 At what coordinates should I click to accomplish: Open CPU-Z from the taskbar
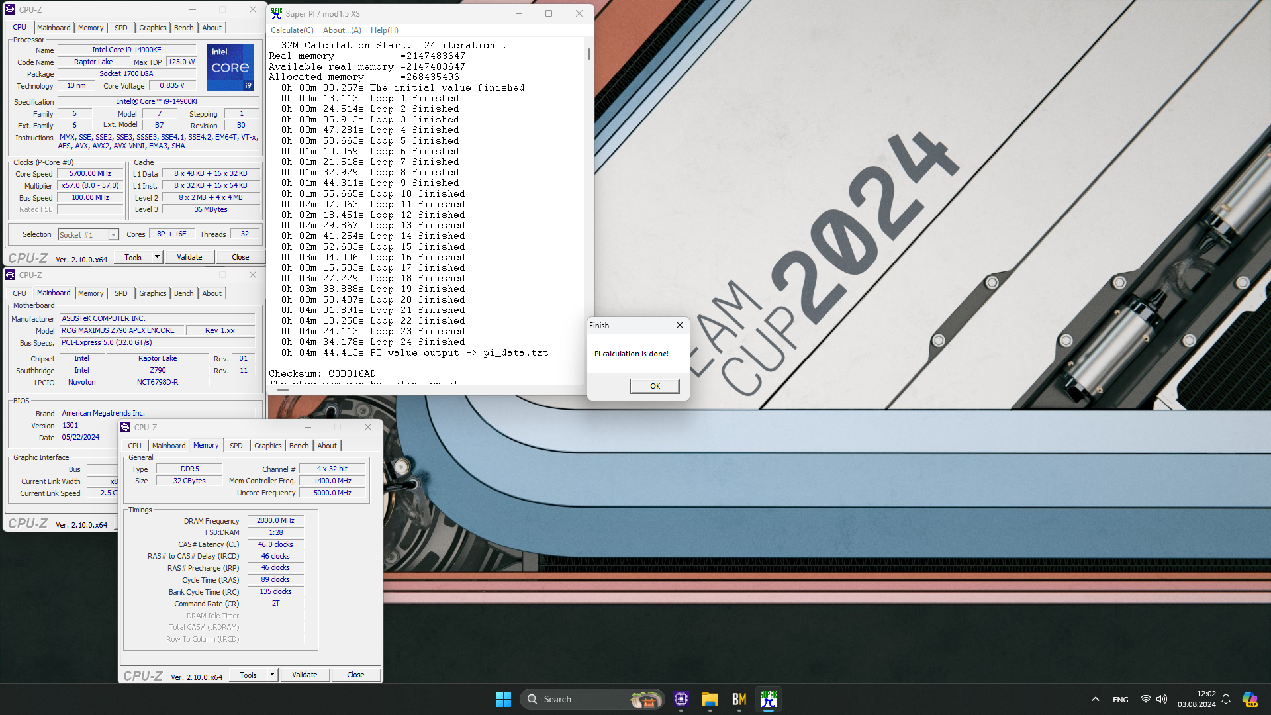[681, 699]
